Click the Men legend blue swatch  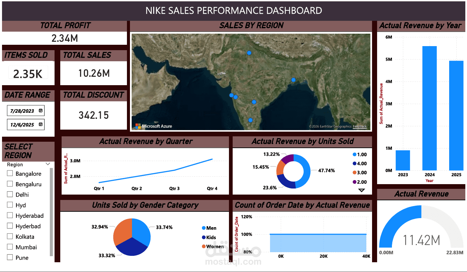pos(204,228)
